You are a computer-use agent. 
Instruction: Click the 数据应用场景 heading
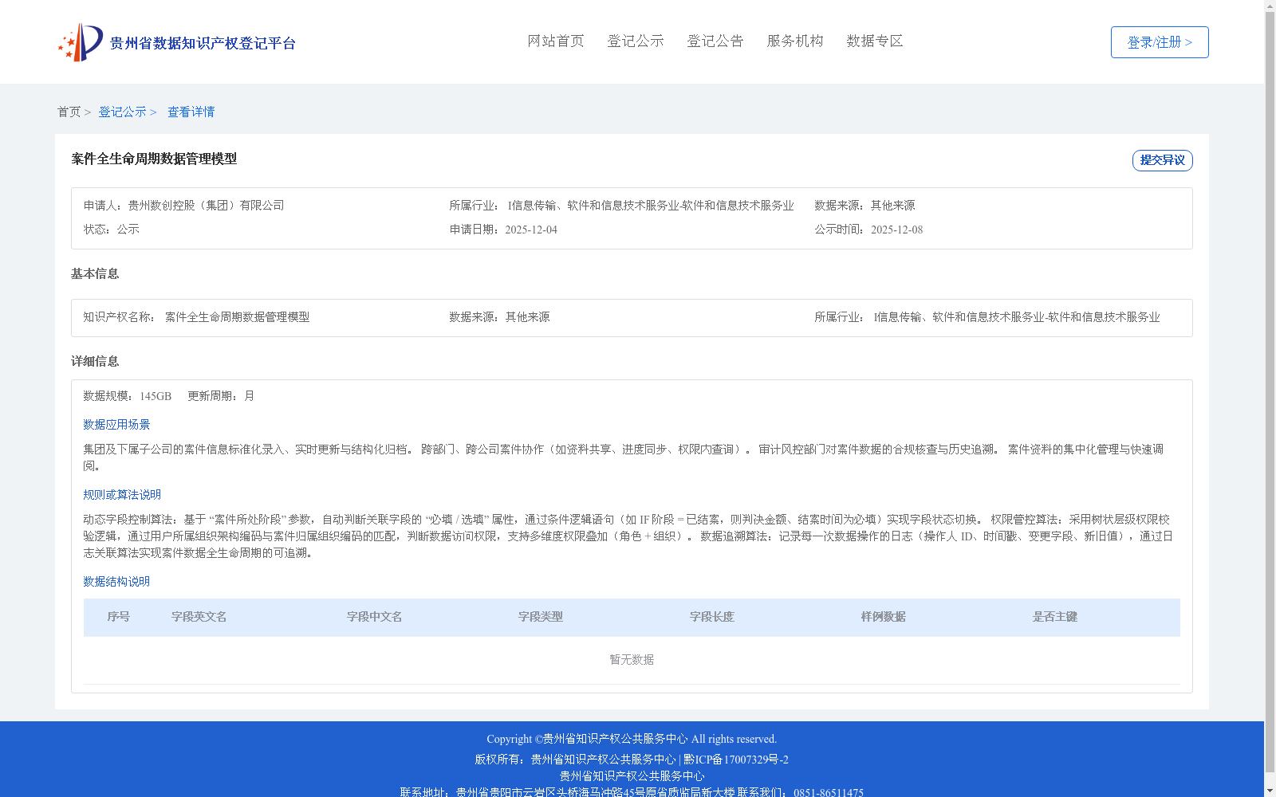click(116, 425)
